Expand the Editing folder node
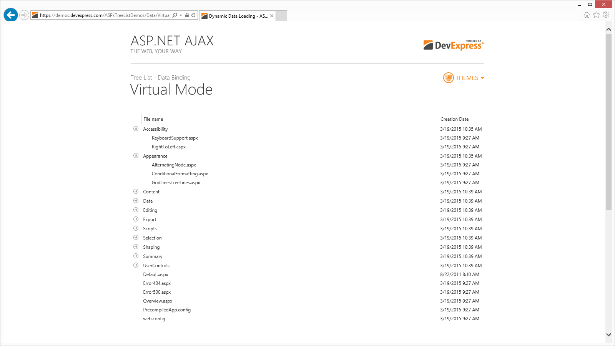The height and width of the screenshot is (346, 615). click(136, 210)
